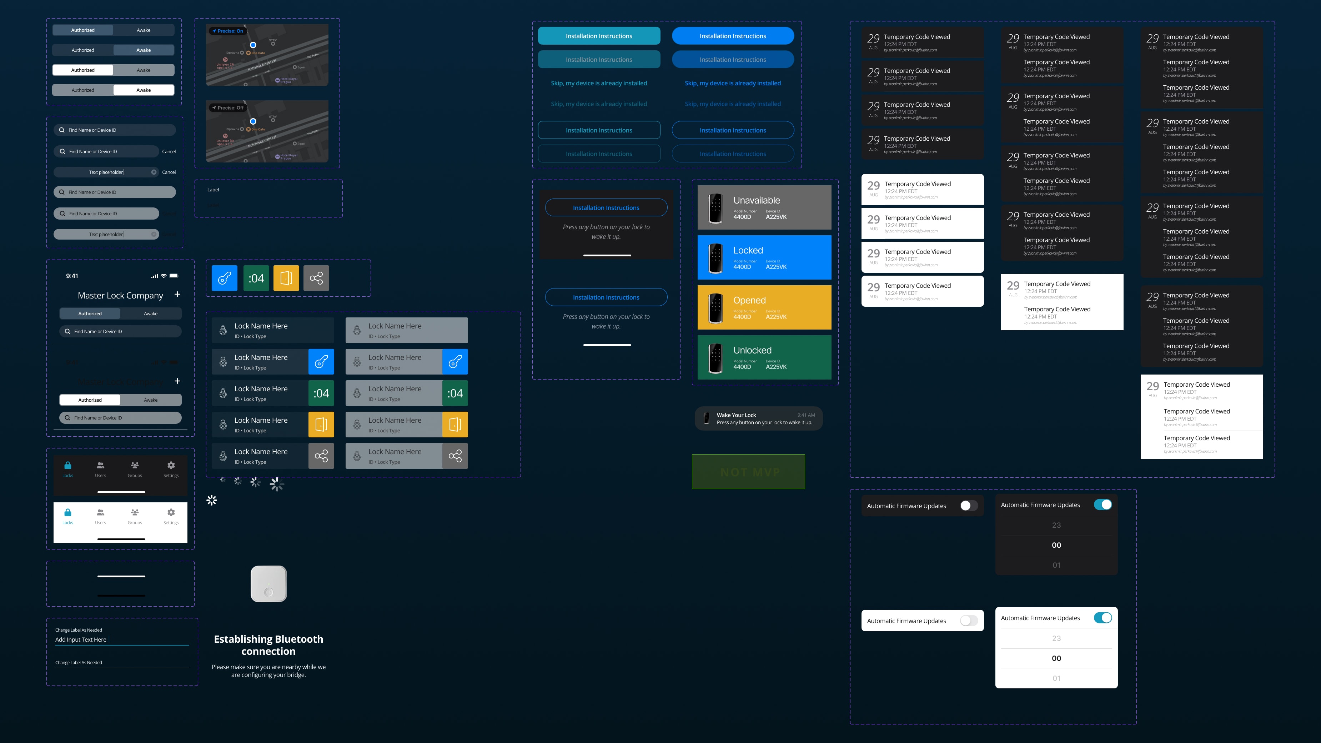The height and width of the screenshot is (743, 1321).
Task: Click the bright blue pill-shaped filled Installation Instructions button
Action: (733, 36)
